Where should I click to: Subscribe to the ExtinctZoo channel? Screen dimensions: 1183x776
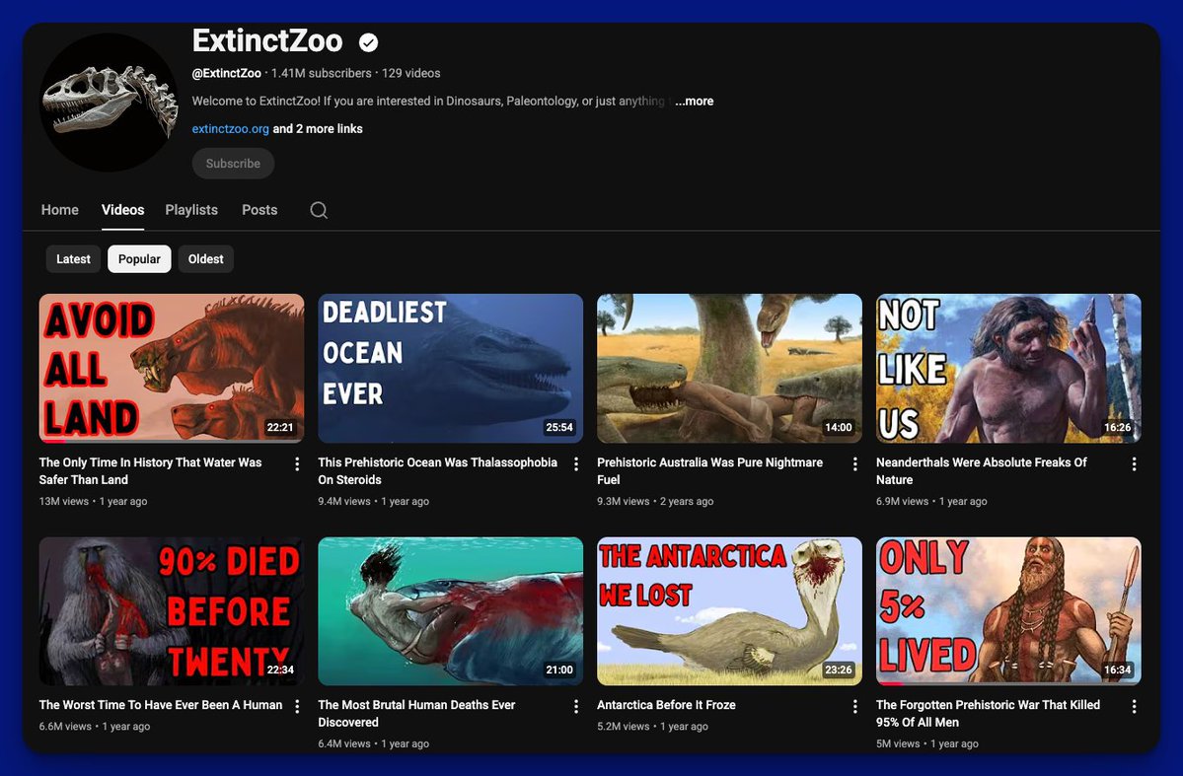click(233, 164)
